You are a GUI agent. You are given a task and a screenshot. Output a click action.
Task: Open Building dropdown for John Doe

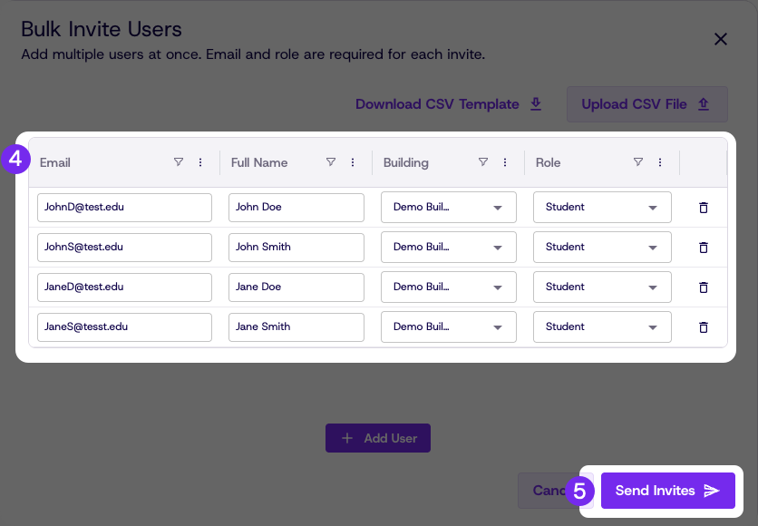[449, 208]
